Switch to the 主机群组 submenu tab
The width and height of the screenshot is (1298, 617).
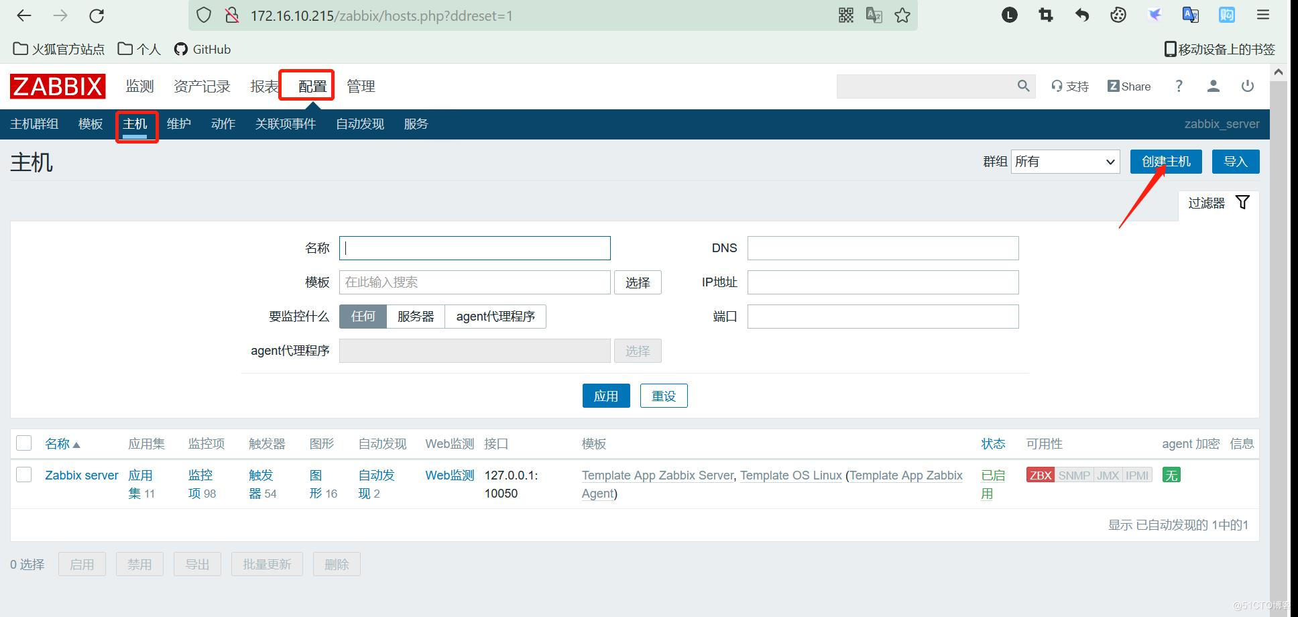34,124
